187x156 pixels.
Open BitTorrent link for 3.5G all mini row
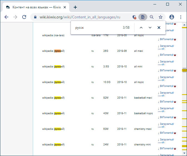tap(165, 70)
